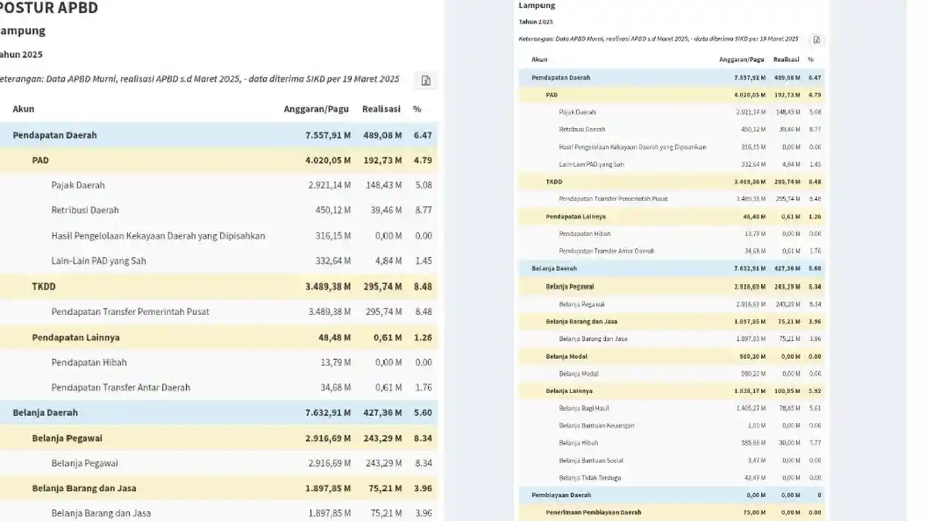Click value '1.838,17 M' in the small panel
The image size is (926, 521).
click(x=749, y=391)
